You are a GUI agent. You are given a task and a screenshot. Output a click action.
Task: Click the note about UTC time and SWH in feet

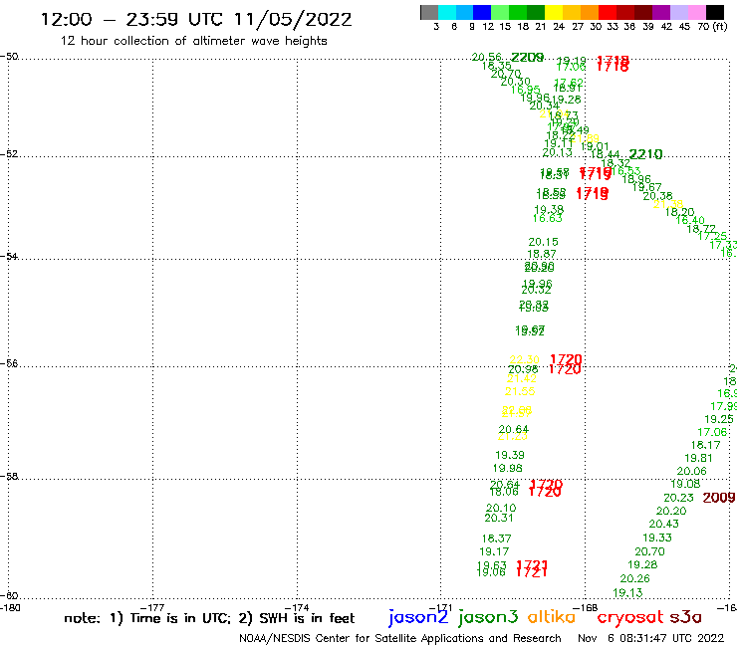click(x=209, y=618)
